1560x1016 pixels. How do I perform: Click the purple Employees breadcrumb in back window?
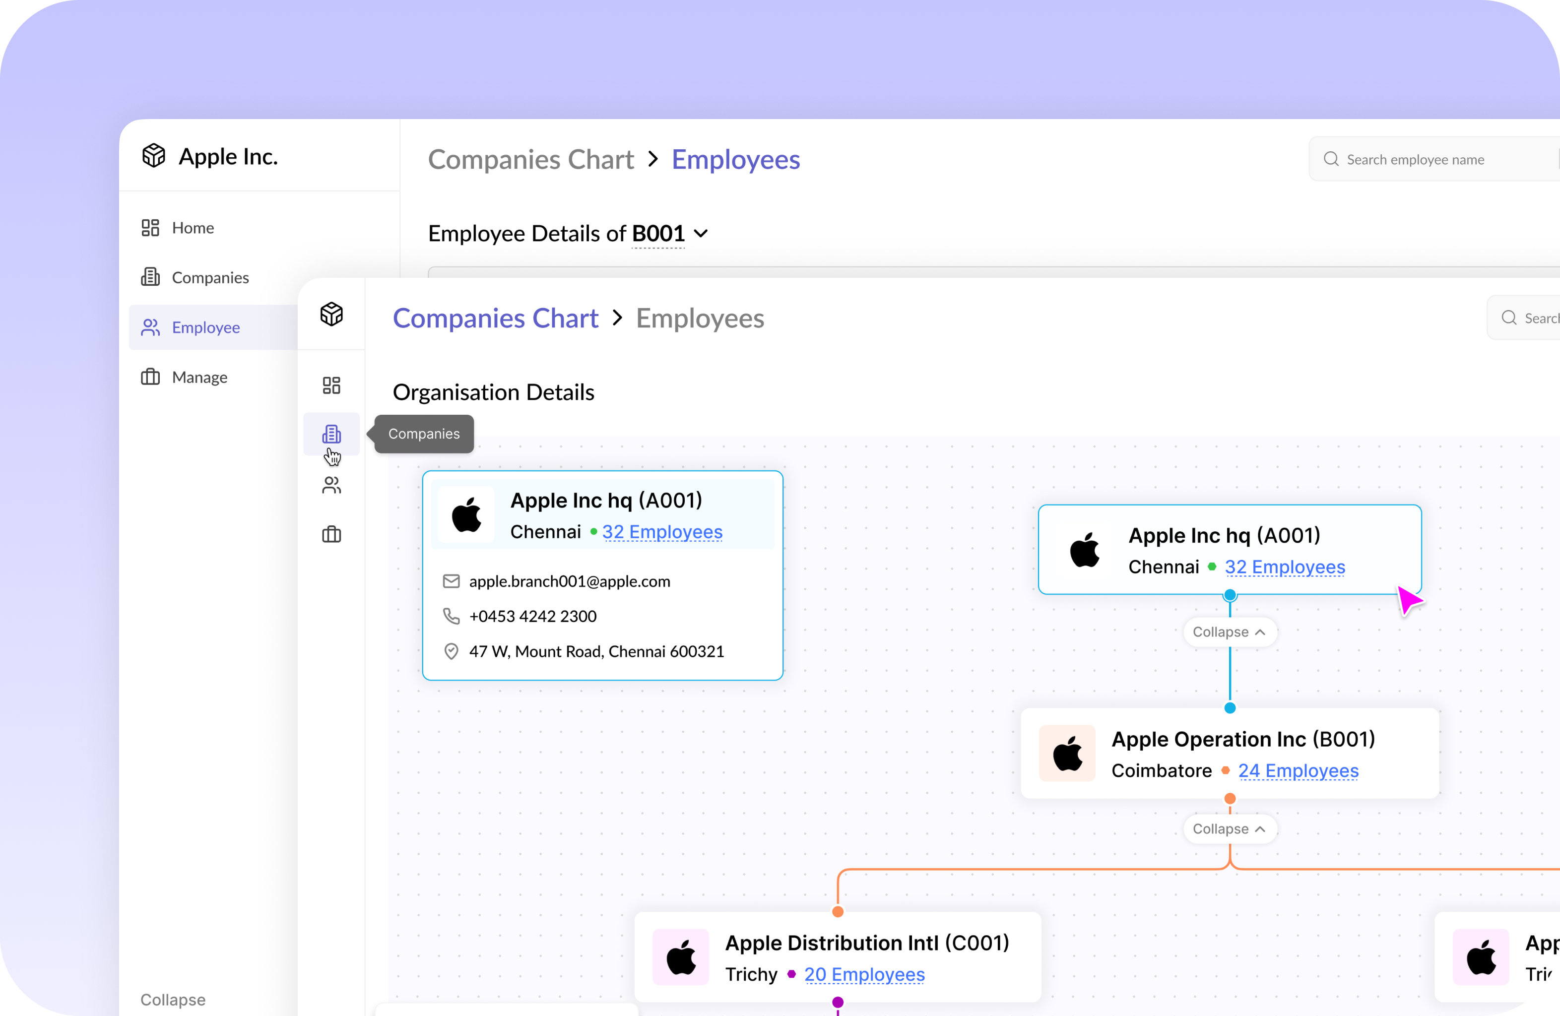735,159
